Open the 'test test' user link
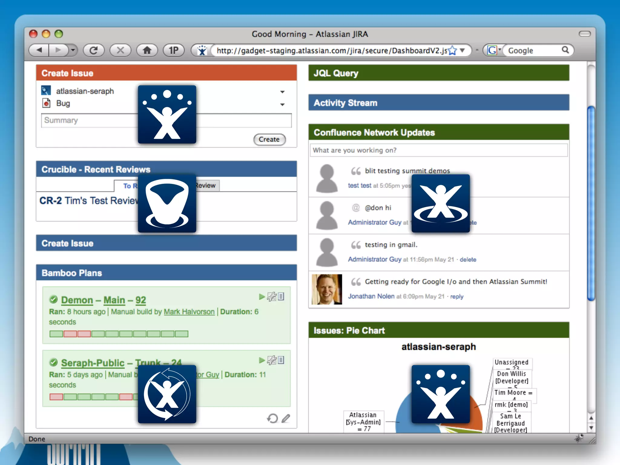 359,186
